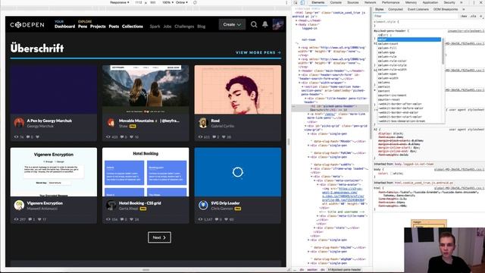Image resolution: width=485 pixels, height=273 pixels.
Task: Open the user avatar menu in header
Action: (278, 24)
